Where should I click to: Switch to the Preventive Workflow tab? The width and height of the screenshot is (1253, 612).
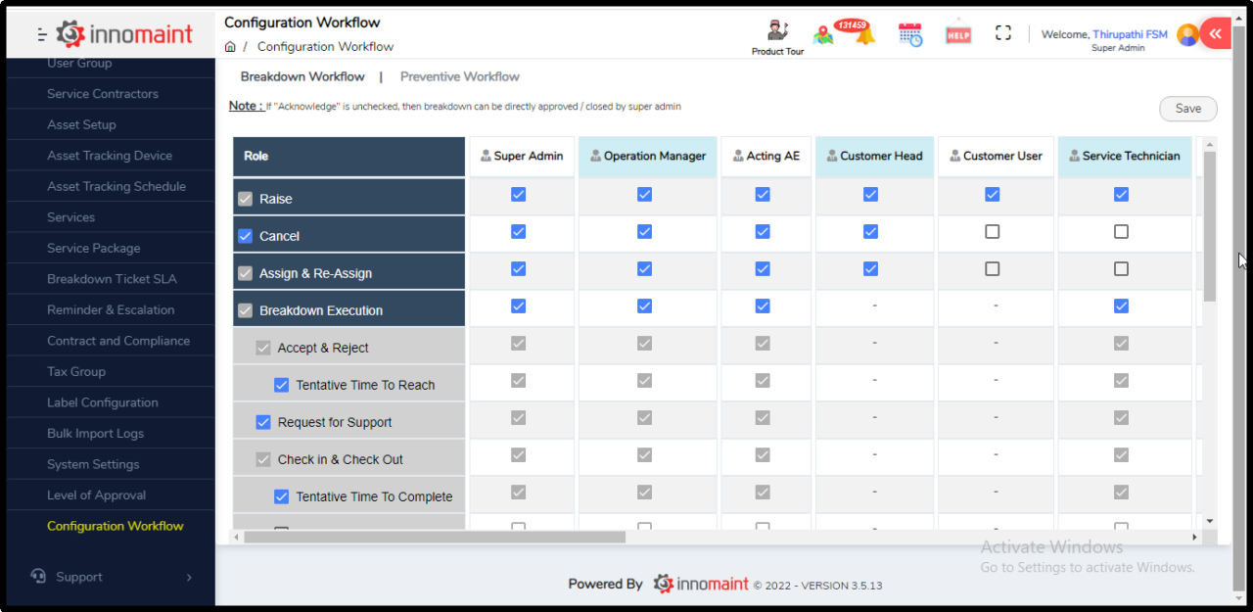click(x=459, y=76)
